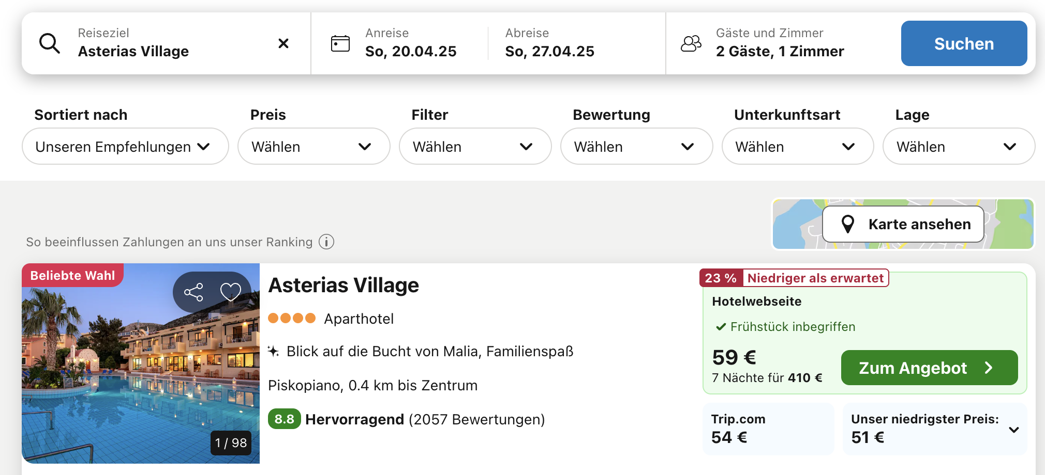Click the map pin icon

pyautogui.click(x=847, y=224)
